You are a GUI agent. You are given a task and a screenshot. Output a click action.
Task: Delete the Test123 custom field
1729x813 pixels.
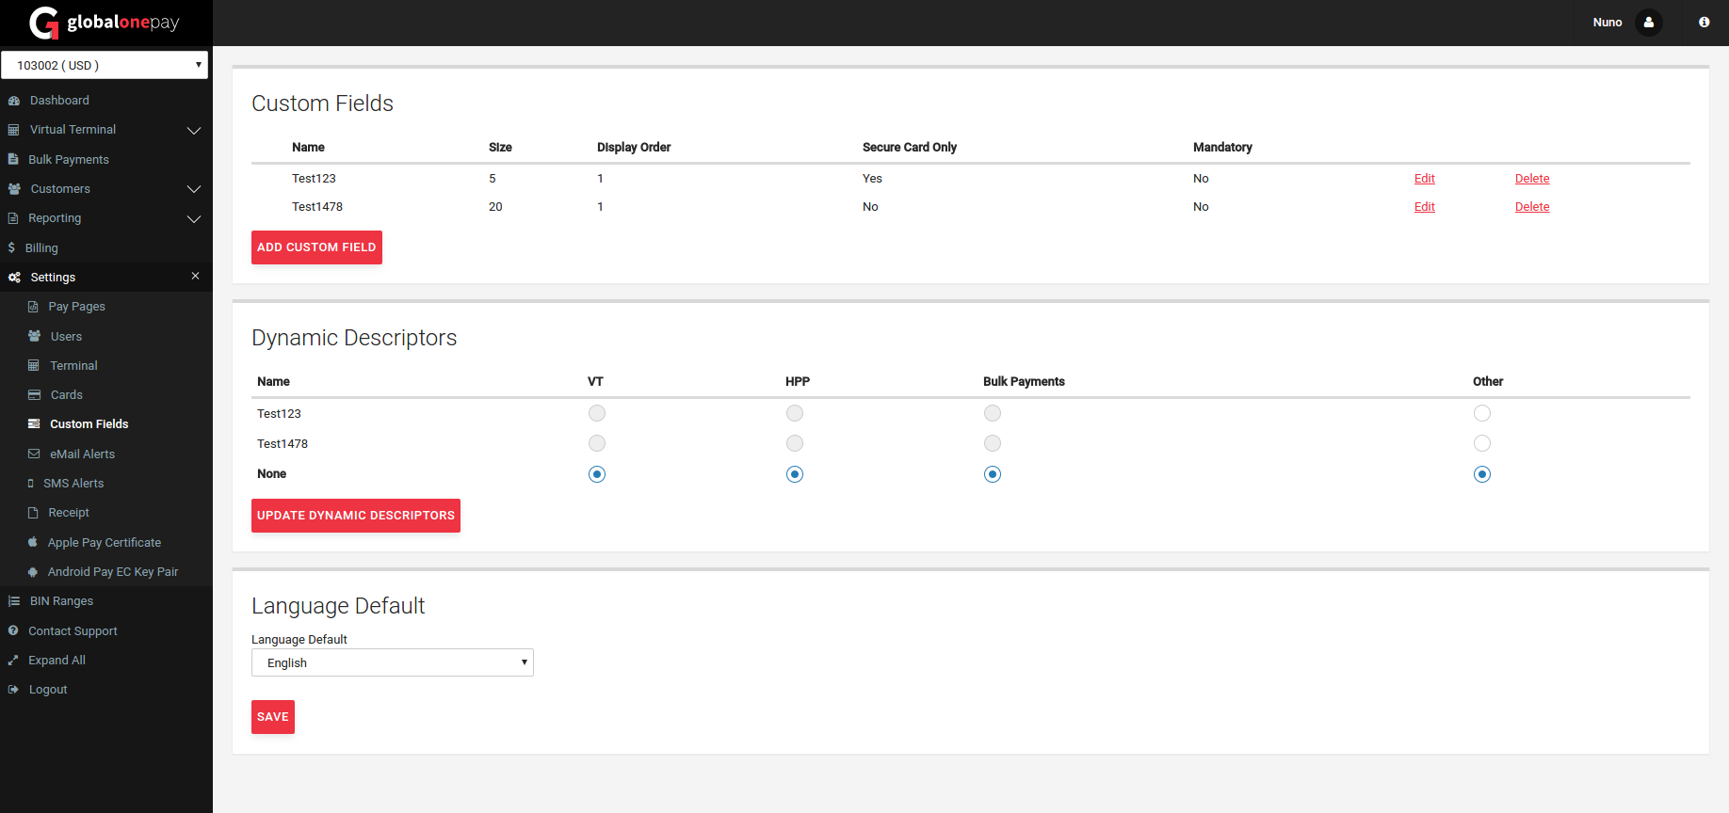[1532, 179]
